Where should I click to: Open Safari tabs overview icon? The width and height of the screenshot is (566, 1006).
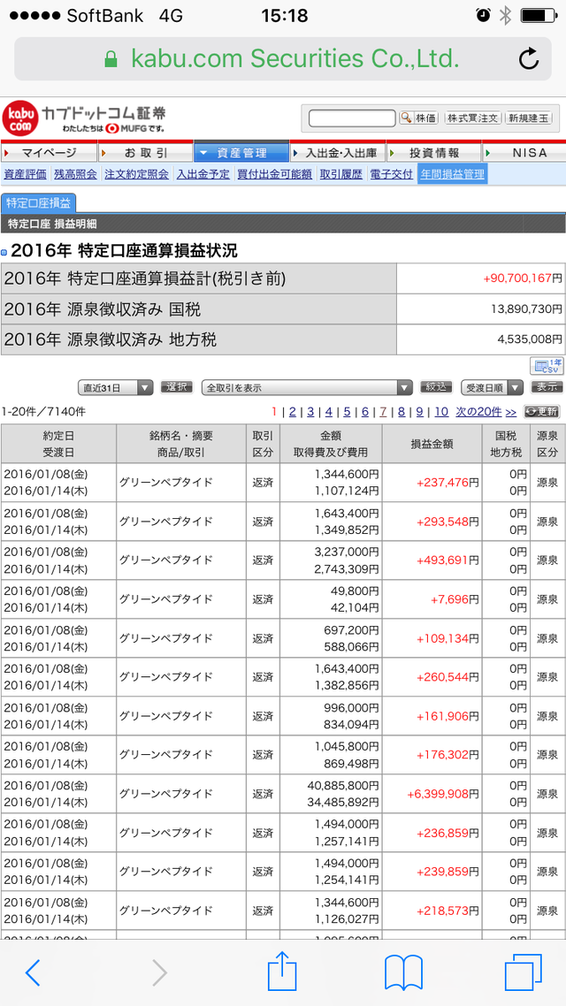(x=523, y=972)
